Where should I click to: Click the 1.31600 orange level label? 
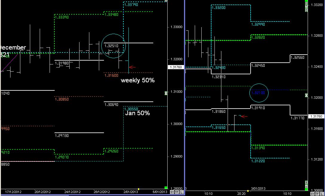(111, 75)
